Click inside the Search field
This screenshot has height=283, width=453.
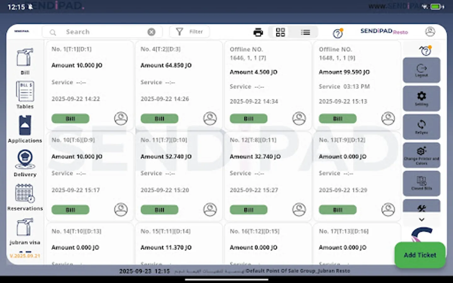94,31
